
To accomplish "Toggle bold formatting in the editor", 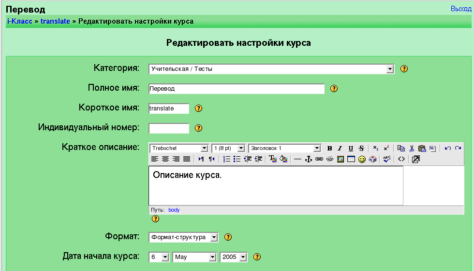I will (329, 149).
